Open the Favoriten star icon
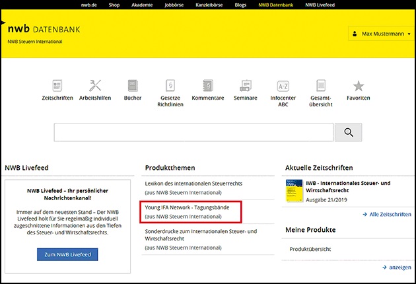 tap(359, 86)
